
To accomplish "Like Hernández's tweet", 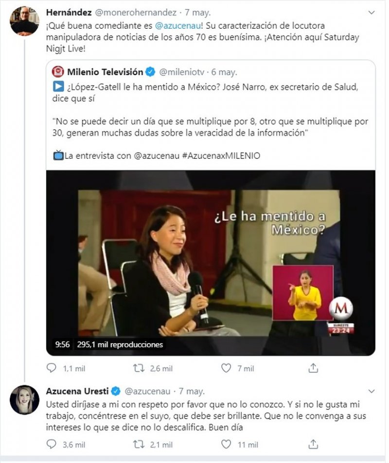I will pyautogui.click(x=226, y=368).
